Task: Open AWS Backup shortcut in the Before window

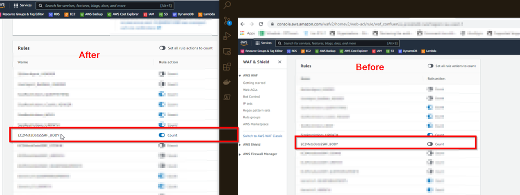Action: click(x=325, y=51)
